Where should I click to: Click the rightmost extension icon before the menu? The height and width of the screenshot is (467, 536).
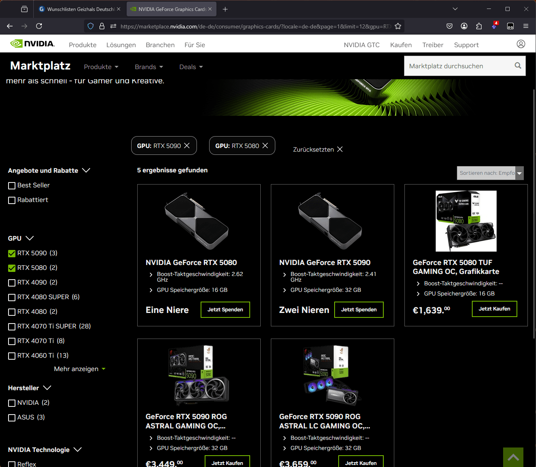click(510, 26)
